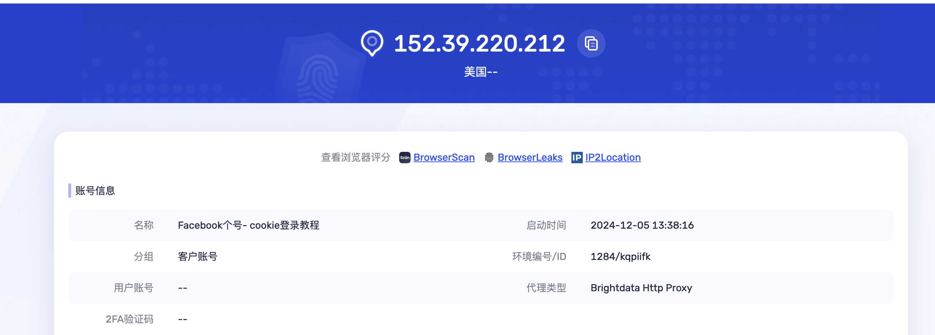Click the launch time 2024-12-05 13:38:16
The width and height of the screenshot is (935, 335).
642,225
